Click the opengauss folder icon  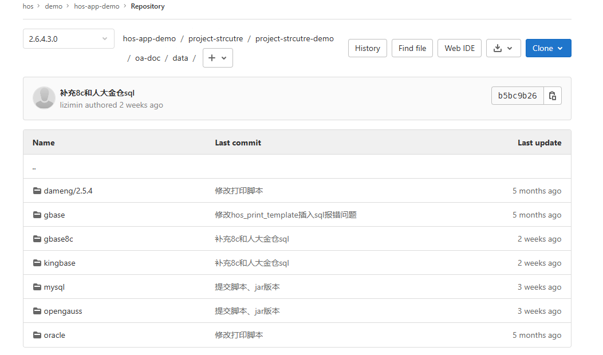[x=37, y=311]
